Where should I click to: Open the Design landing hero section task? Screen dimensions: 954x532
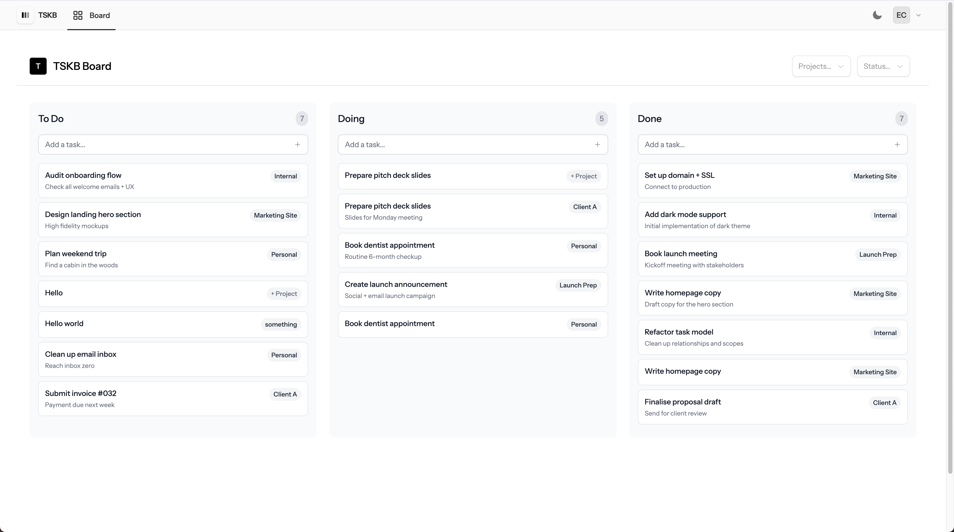click(x=173, y=220)
